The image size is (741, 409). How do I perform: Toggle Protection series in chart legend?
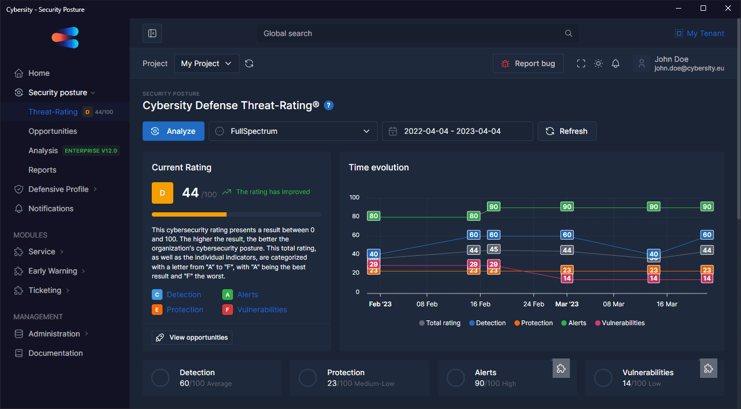pos(533,323)
